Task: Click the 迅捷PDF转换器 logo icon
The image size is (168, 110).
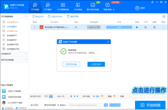Action: click(6, 7)
